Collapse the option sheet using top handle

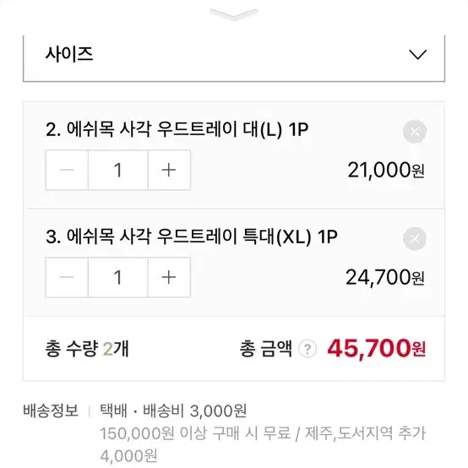click(x=233, y=14)
